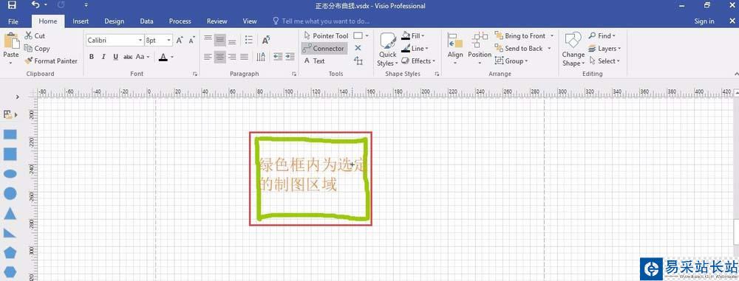Click the Connection Point X icon
Image resolution: width=739 pixels, height=281 pixels.
pos(358,49)
